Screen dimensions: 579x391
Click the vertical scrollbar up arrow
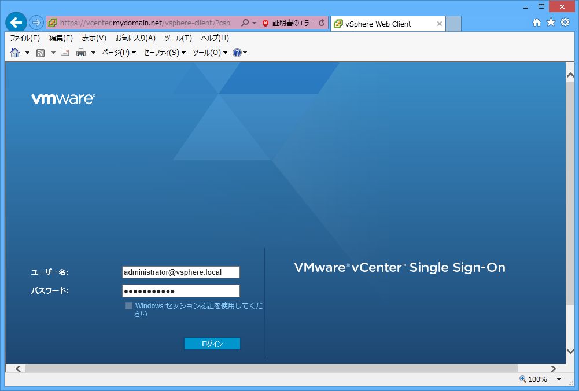570,75
